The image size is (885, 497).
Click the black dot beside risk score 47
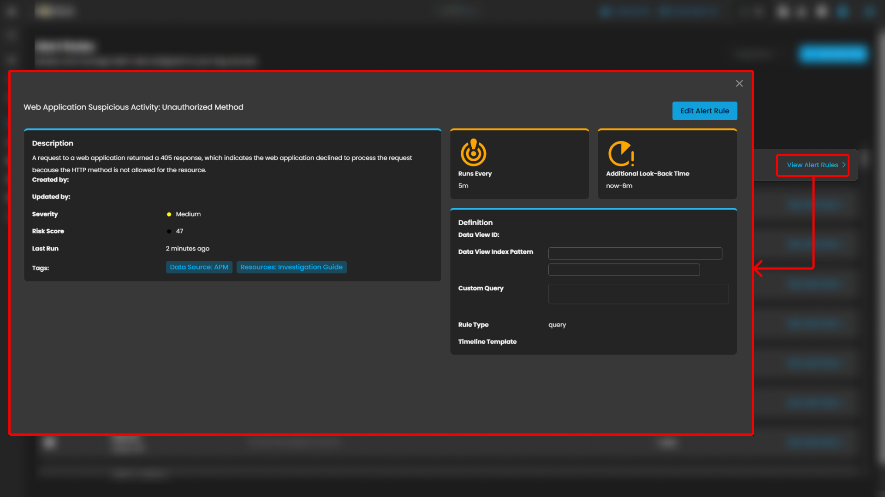coord(169,231)
